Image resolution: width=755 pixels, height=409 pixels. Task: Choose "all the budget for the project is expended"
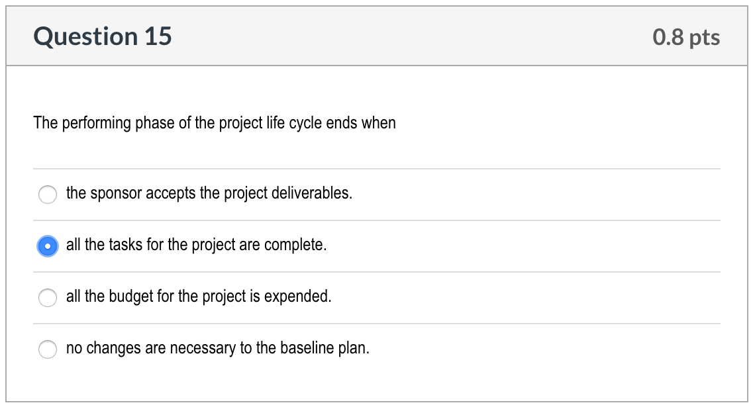pyautogui.click(x=48, y=298)
